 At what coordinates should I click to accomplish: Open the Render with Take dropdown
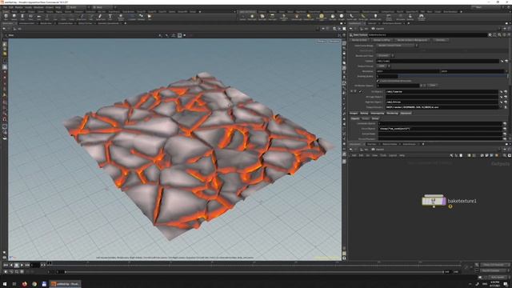(385, 56)
